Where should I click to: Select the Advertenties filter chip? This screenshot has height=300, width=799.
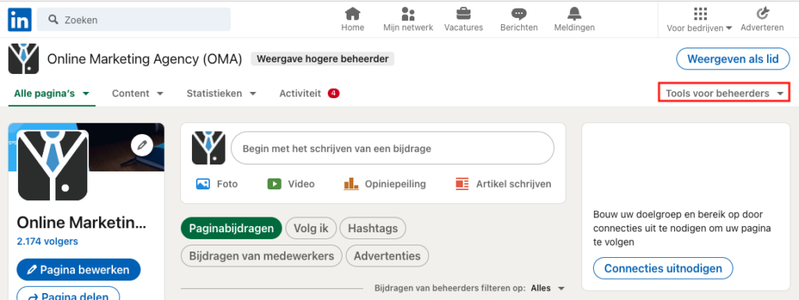click(387, 256)
